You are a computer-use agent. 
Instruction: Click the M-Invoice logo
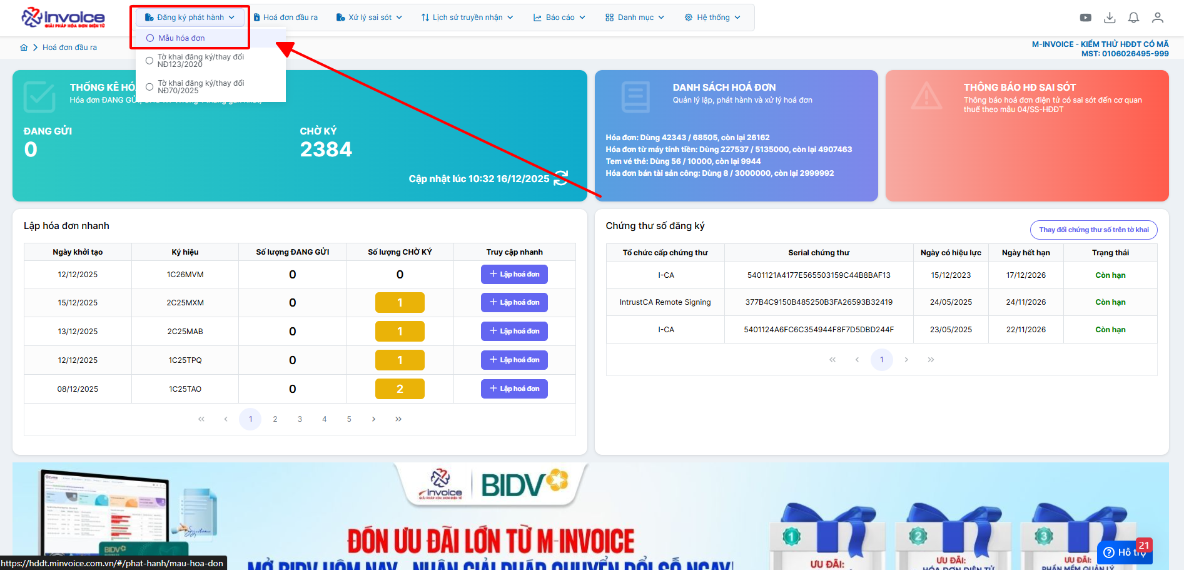click(x=63, y=18)
